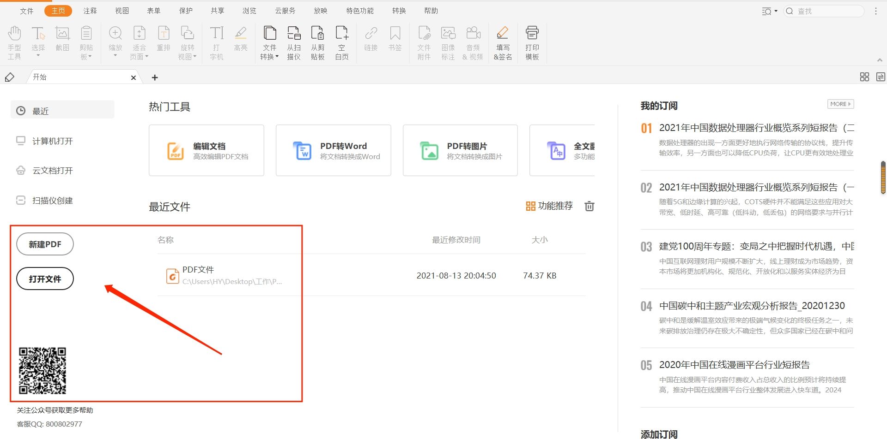Clear recent files with the trash icon
This screenshot has width=887, height=439.
pyautogui.click(x=589, y=206)
